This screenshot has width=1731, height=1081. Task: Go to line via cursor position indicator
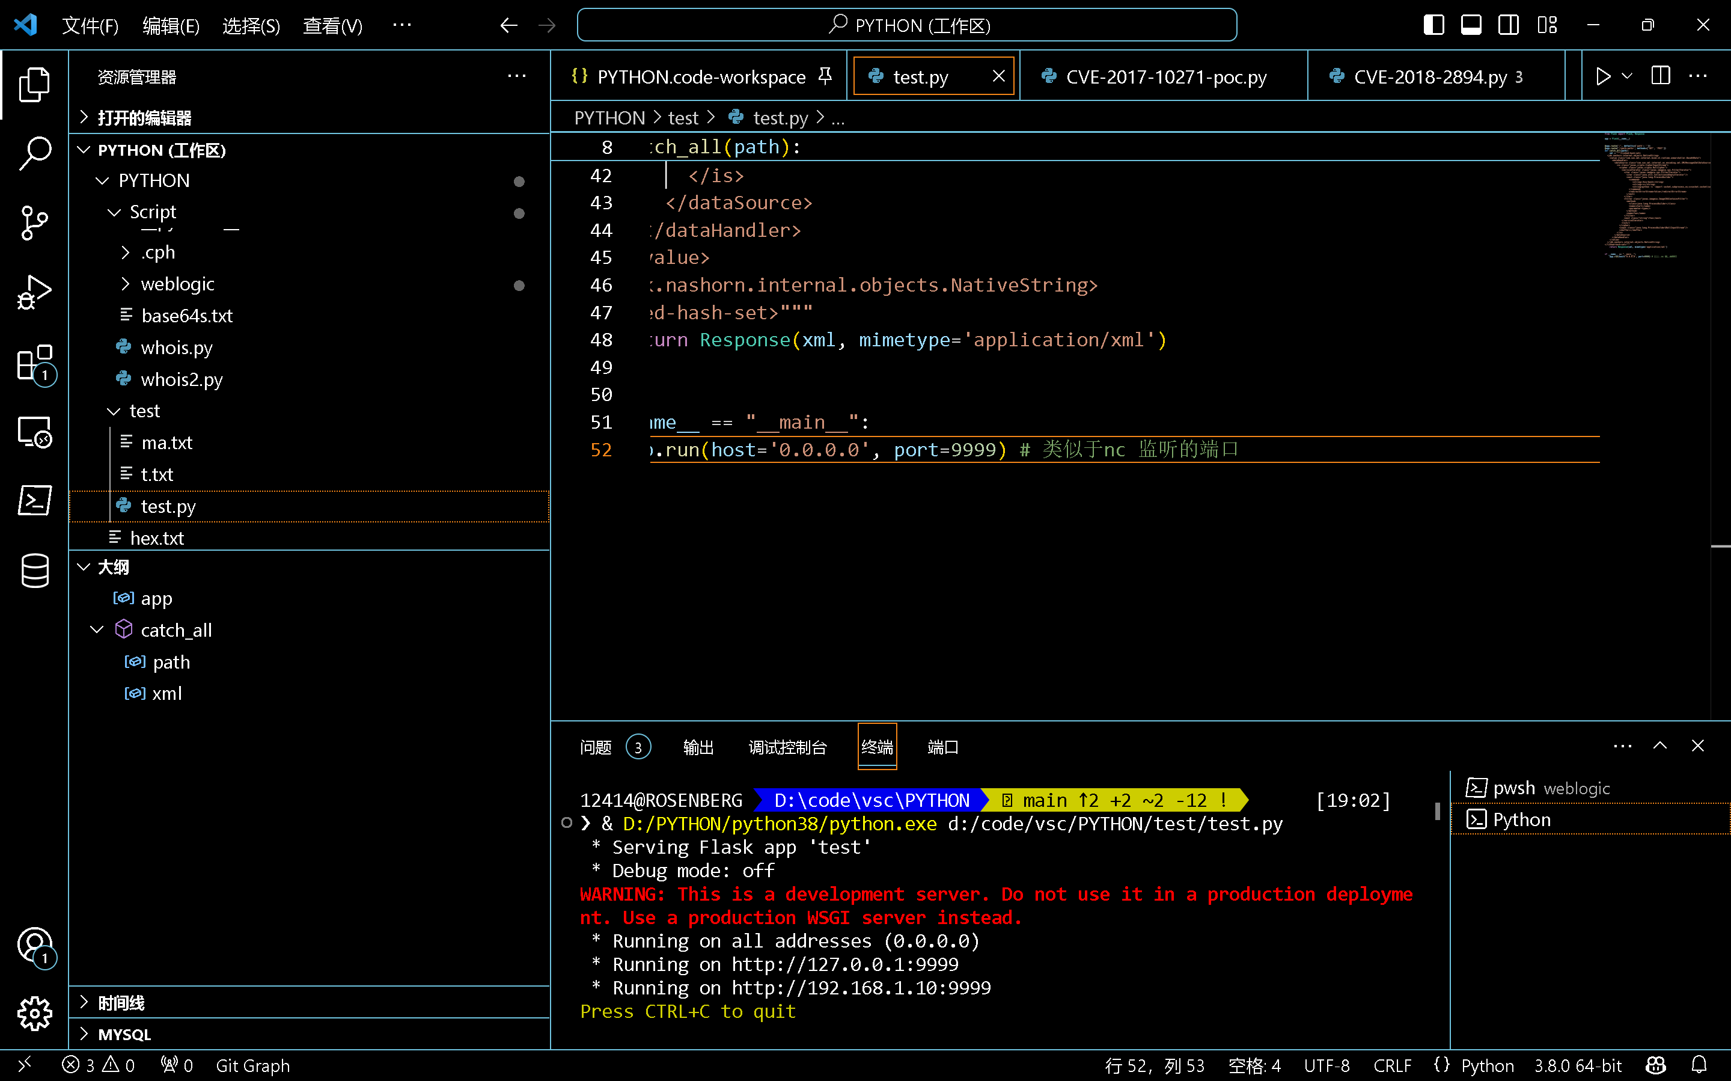[x=1155, y=1065]
